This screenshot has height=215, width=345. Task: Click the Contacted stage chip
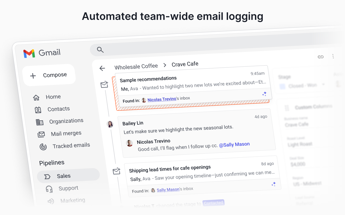click(213, 203)
